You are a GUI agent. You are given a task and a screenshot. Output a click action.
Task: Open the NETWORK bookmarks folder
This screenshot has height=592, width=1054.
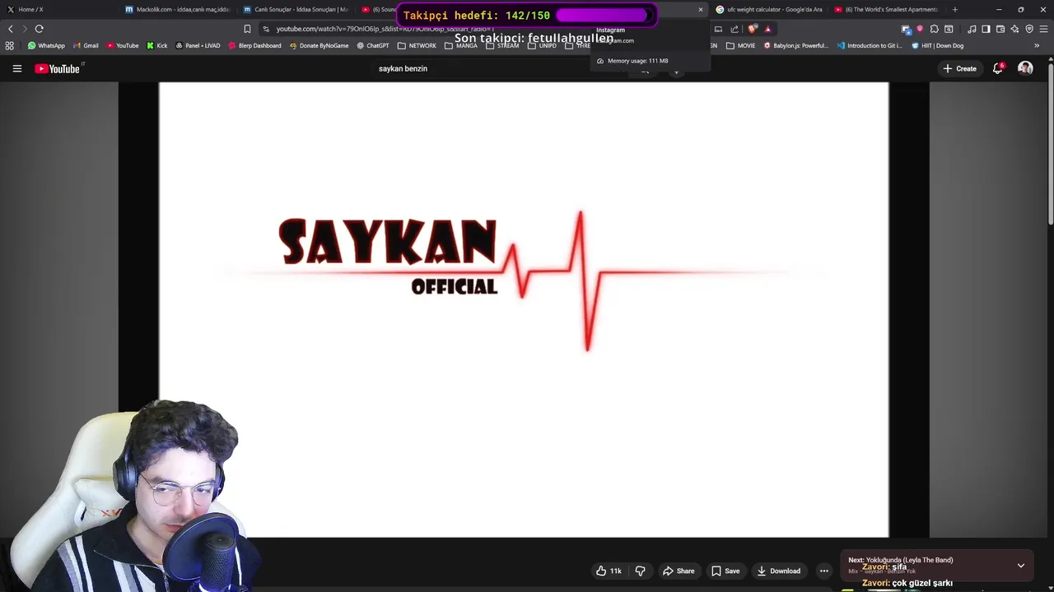point(417,45)
